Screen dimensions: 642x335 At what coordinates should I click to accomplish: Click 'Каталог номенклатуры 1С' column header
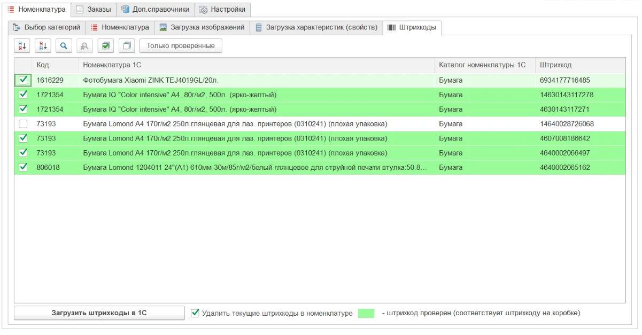(485, 65)
